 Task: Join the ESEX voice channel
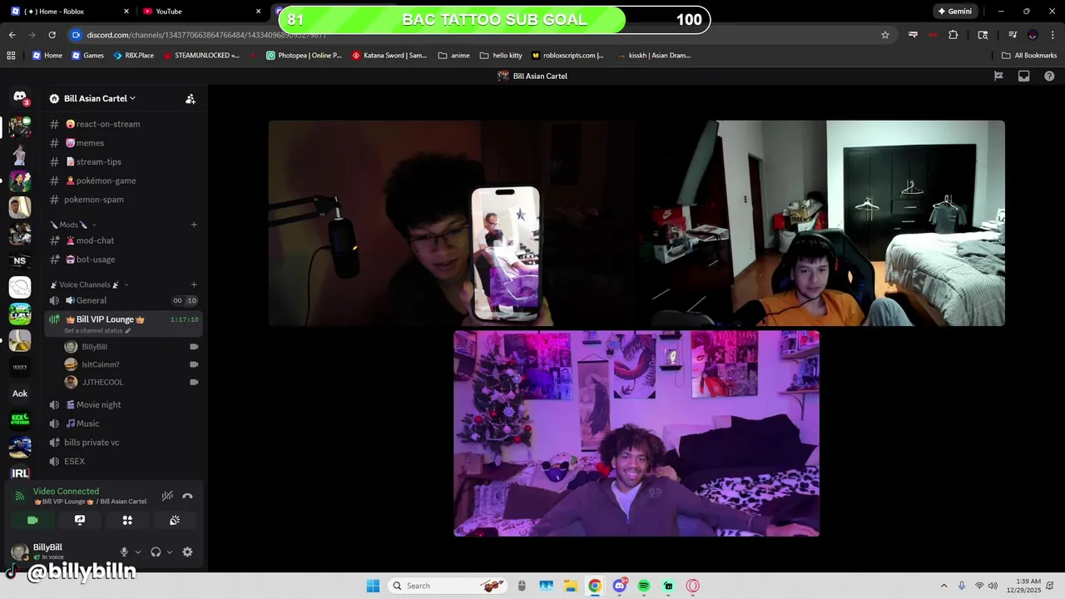click(x=123, y=461)
